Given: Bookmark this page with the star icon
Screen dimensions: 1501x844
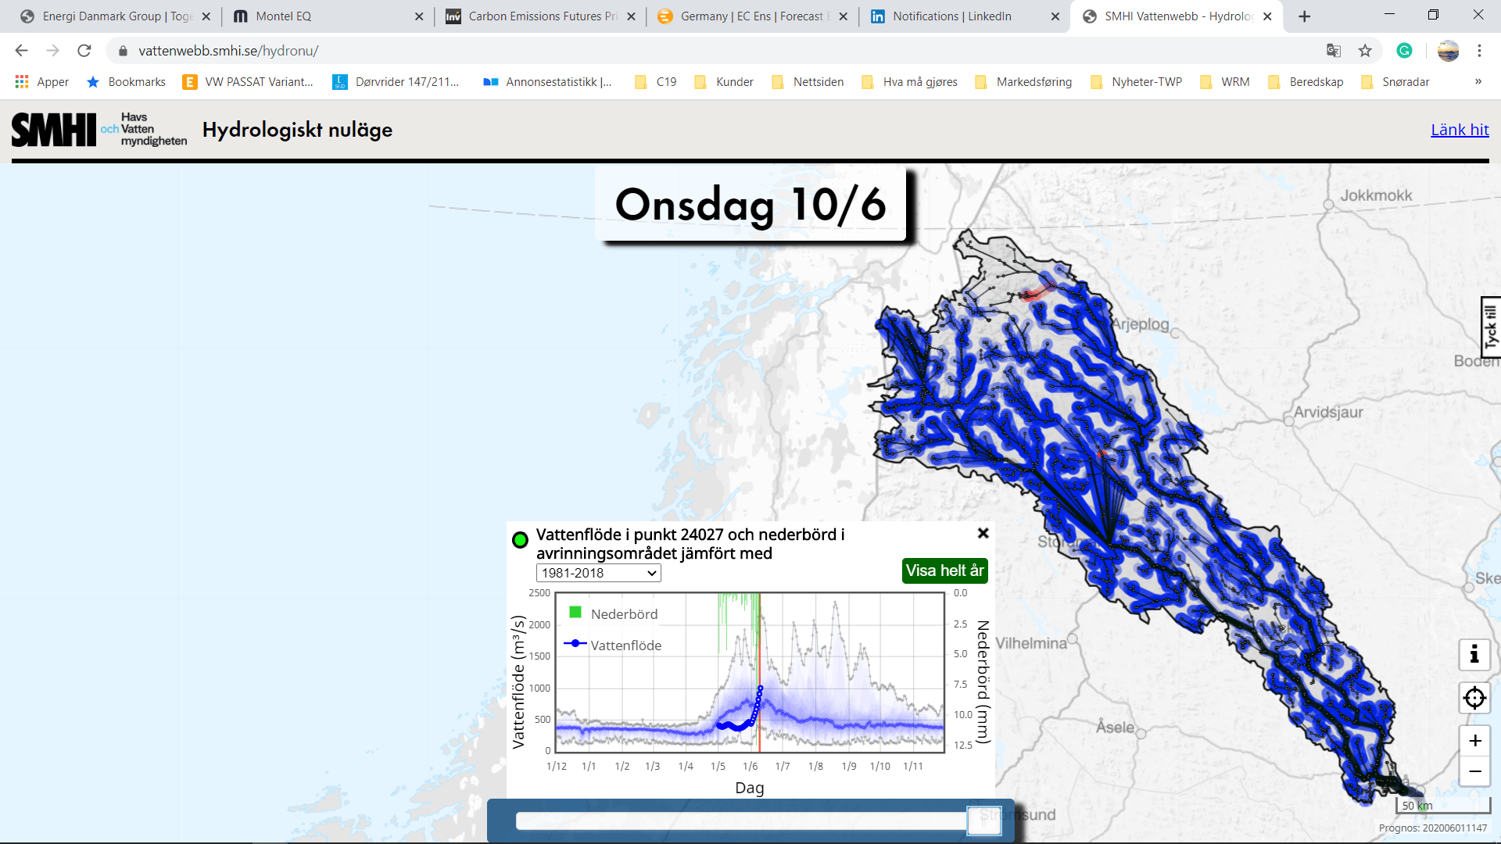Looking at the screenshot, I should click(x=1365, y=51).
